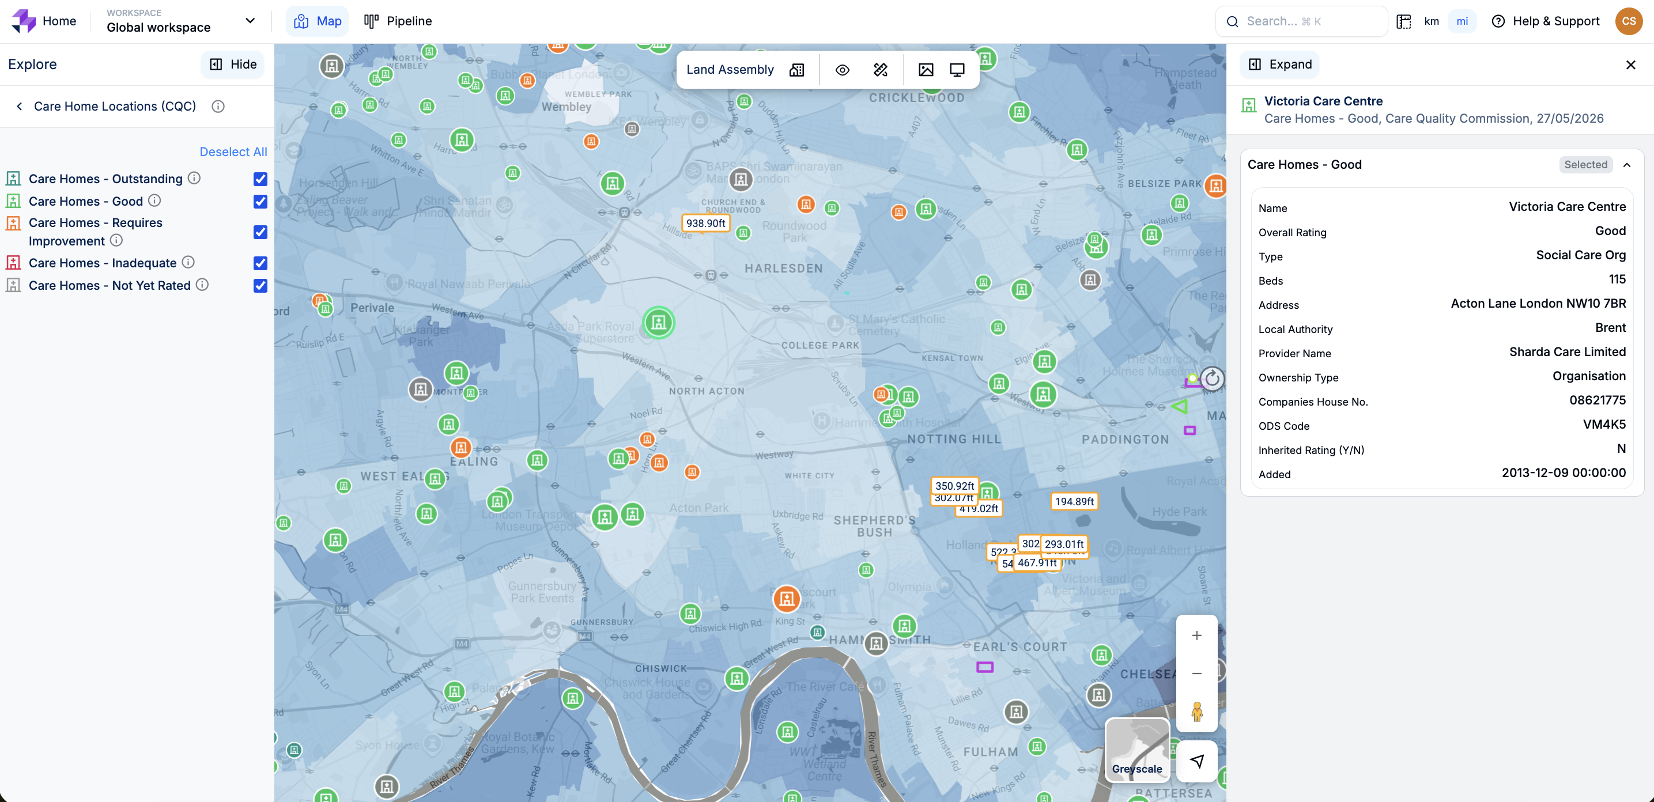Click the Selected badge
This screenshot has width=1654, height=802.
tap(1585, 164)
